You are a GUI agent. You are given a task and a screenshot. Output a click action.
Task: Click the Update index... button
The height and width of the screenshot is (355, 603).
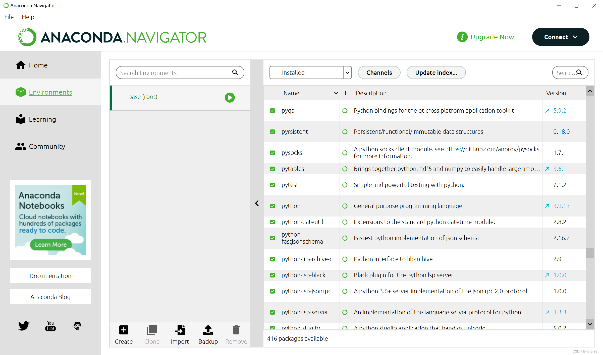click(436, 73)
